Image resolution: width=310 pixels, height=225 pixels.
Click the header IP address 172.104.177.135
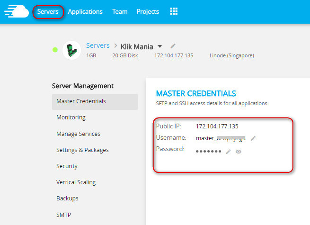pyautogui.click(x=174, y=55)
